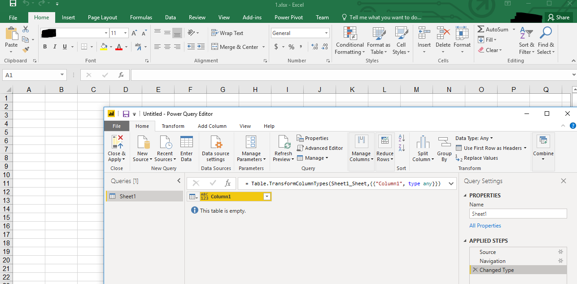
Task: Click Manage Parameters icon
Action: [x=251, y=142]
